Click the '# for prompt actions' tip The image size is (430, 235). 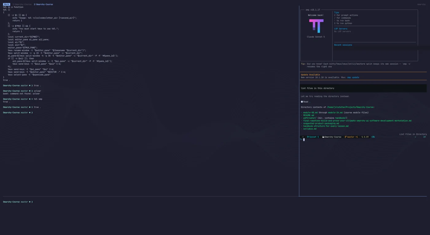346,15
